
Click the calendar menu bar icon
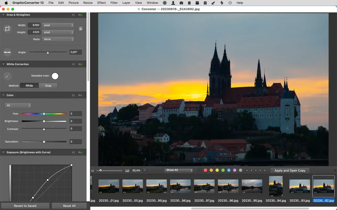(x=205, y=3)
